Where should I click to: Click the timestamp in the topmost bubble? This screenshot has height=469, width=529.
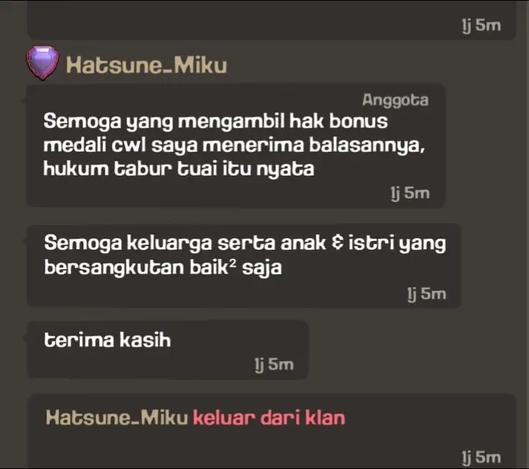tap(482, 25)
